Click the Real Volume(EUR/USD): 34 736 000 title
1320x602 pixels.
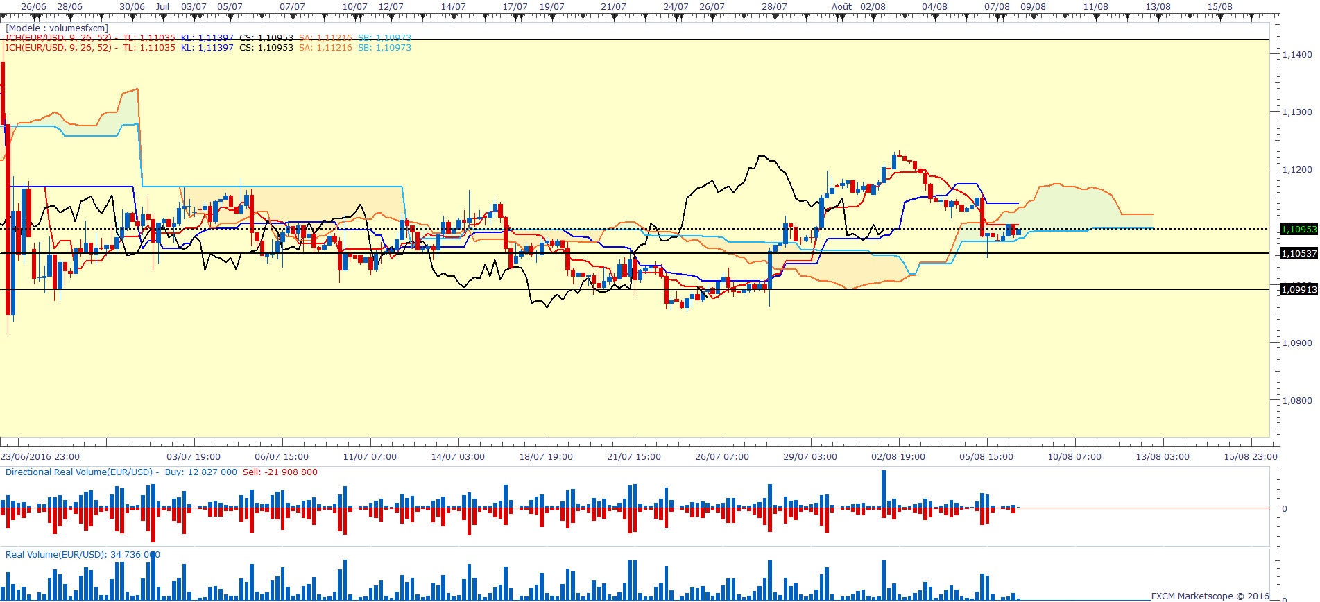[x=83, y=555]
